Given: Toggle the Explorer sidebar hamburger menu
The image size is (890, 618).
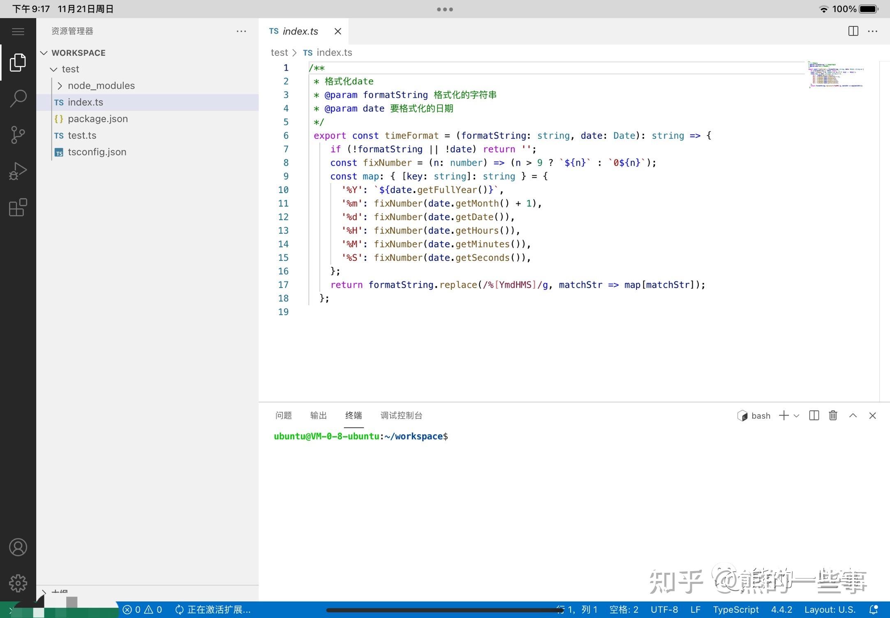Looking at the screenshot, I should (x=18, y=31).
